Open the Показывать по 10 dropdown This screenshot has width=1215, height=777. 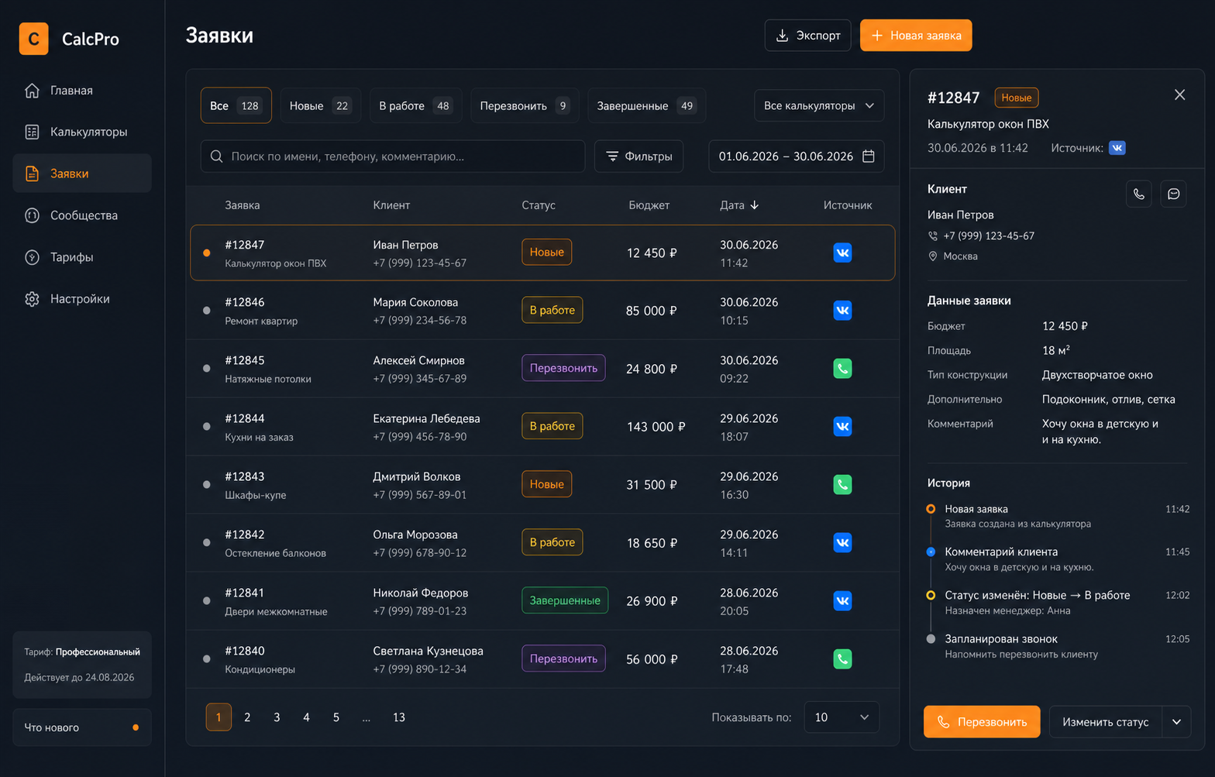(842, 717)
